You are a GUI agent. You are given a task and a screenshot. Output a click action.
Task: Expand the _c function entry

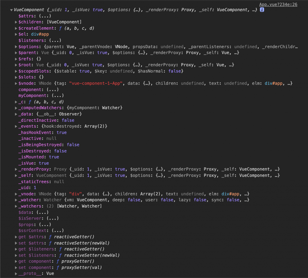coord(16,102)
